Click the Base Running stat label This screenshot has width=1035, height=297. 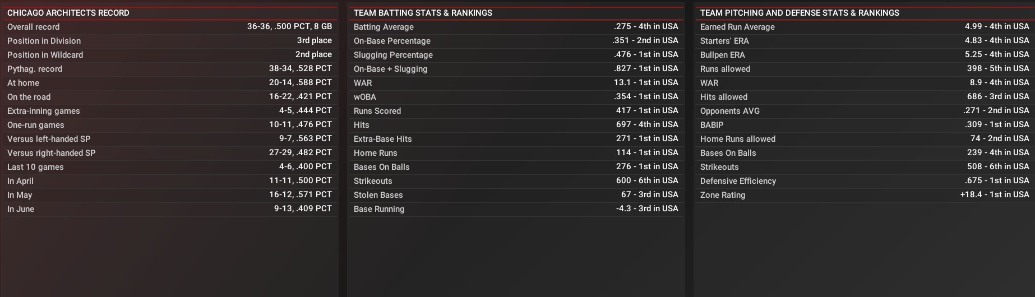(379, 209)
